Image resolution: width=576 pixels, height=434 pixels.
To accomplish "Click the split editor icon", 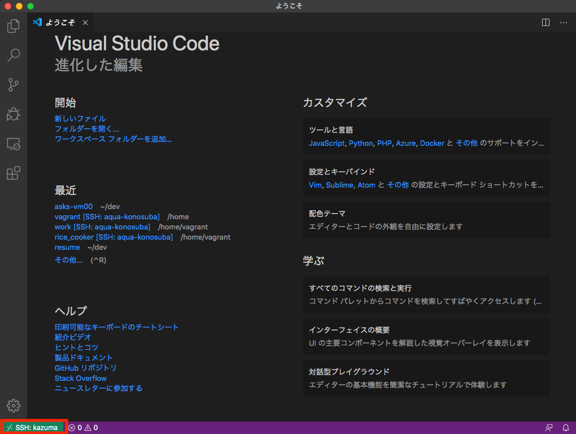I will tap(544, 23).
